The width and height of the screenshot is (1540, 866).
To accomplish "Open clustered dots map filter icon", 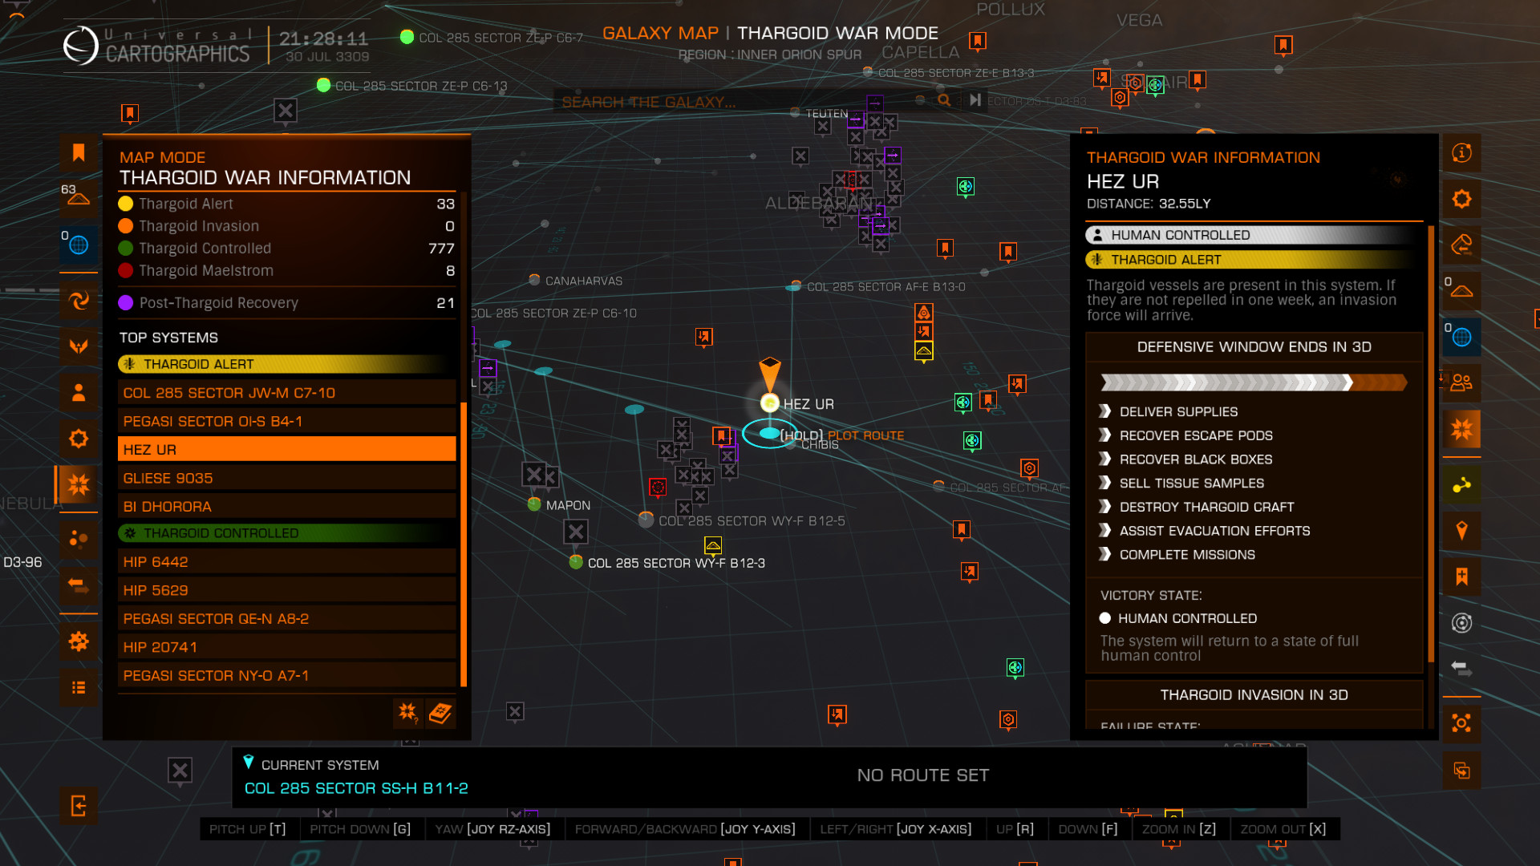I will [79, 539].
